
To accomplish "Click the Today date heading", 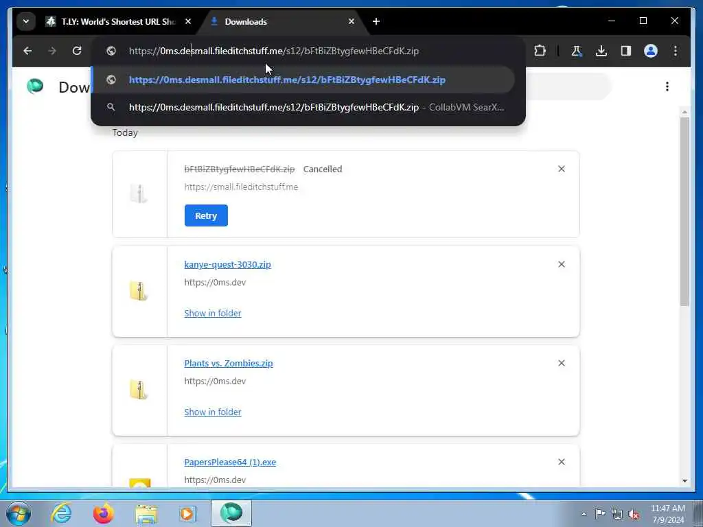I will (x=125, y=132).
